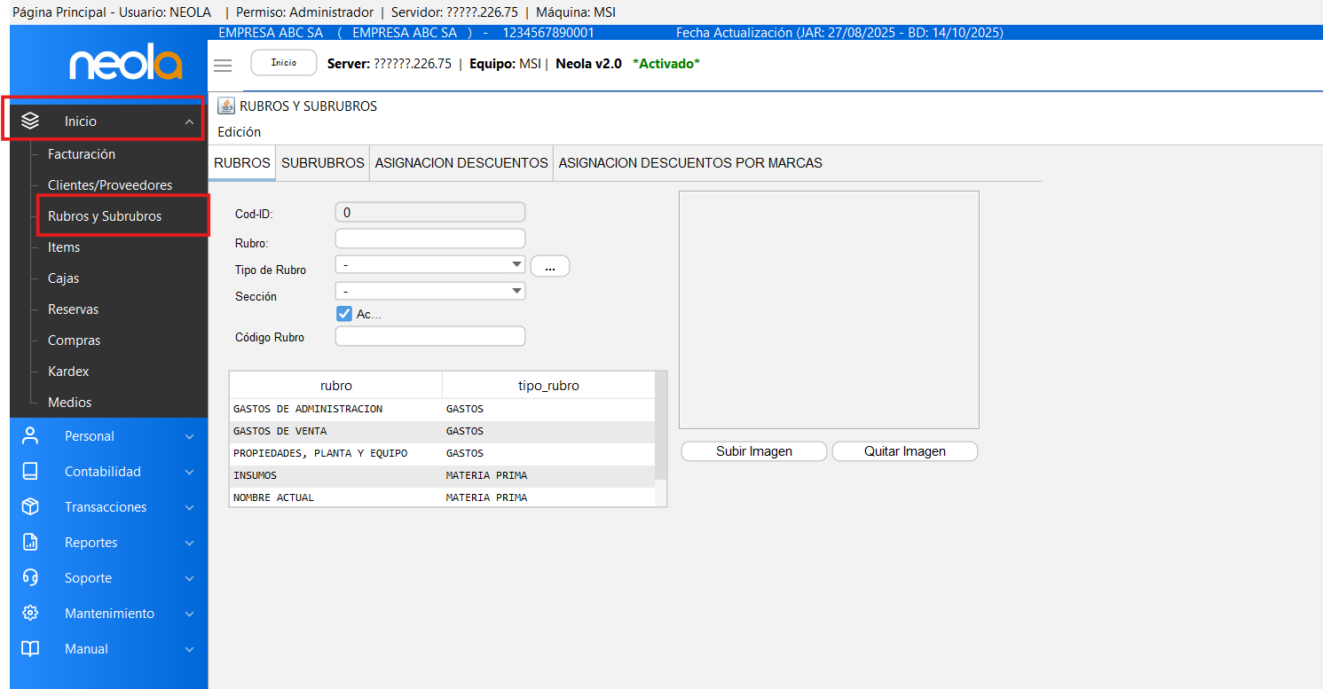Click the Transacciones cube icon
Screen dimensions: 1323x689
30,506
